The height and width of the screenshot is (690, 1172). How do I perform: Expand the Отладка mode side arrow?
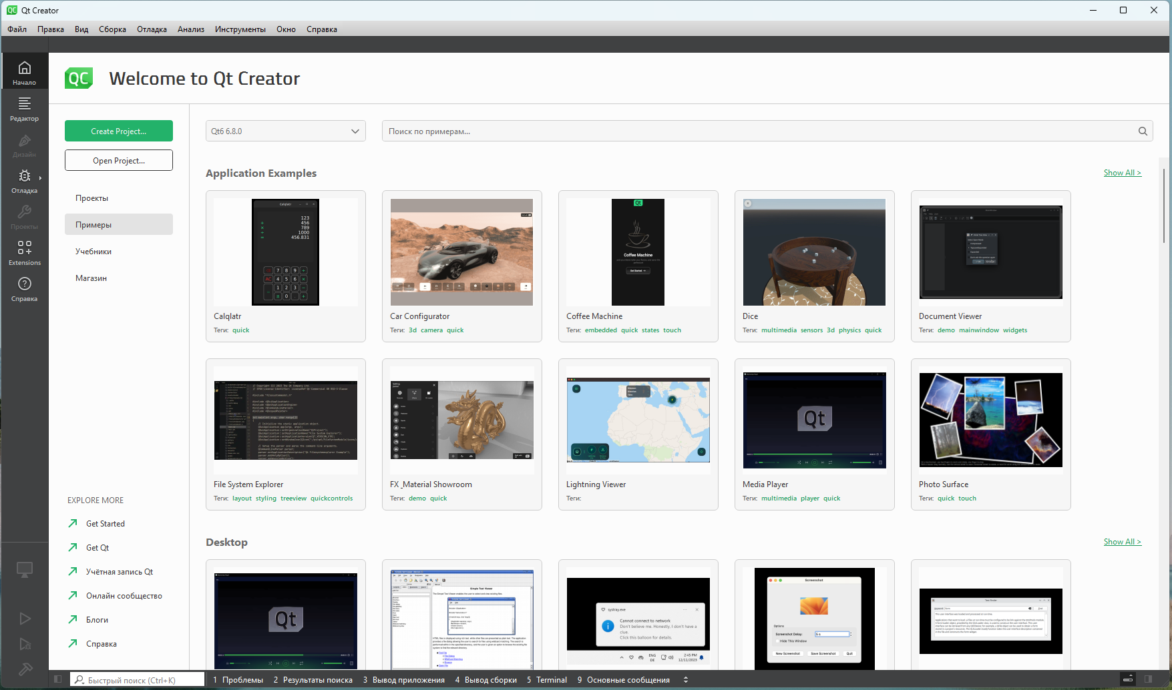click(x=40, y=178)
